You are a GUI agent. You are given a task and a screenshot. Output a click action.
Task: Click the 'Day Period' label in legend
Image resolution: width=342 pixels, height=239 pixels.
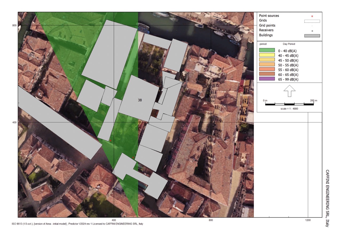289,44
